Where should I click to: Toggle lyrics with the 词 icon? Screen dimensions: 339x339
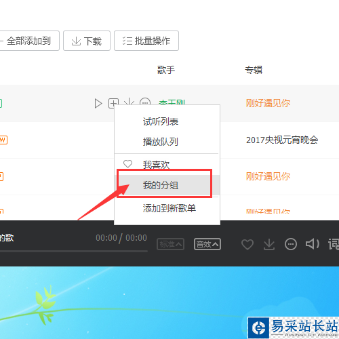point(334,244)
